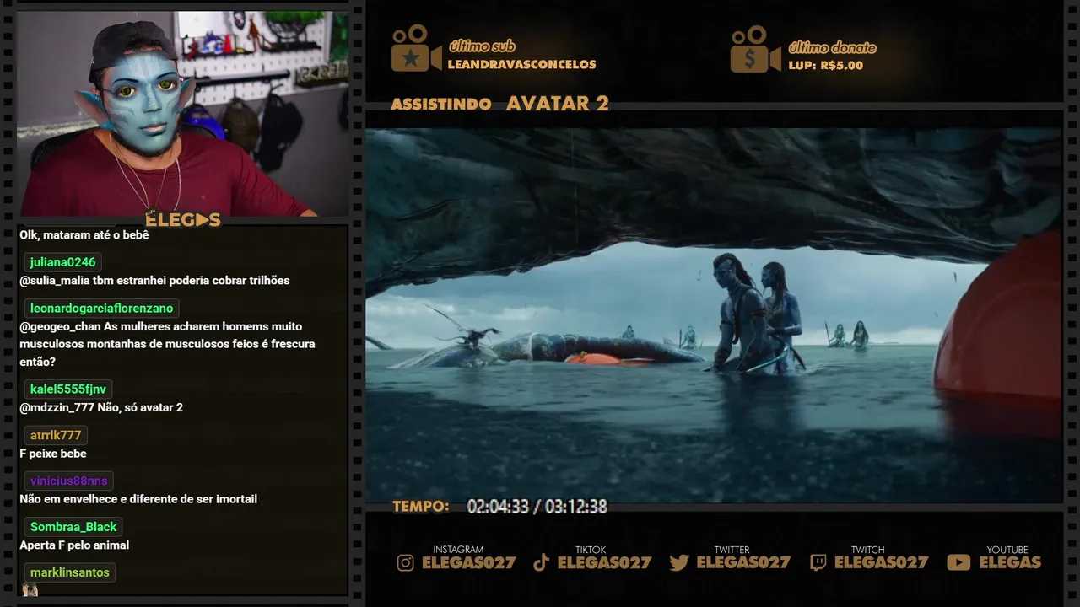Click the AVATAR 2 title text

pos(558,104)
